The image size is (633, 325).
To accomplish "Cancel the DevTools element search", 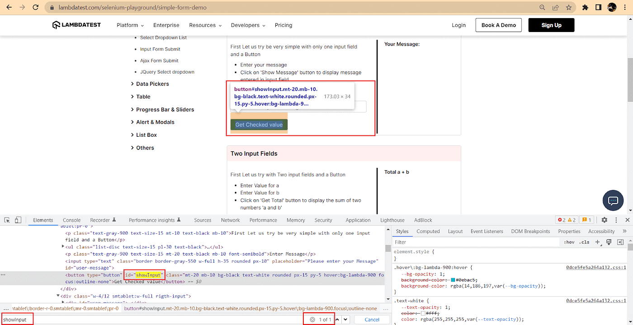I will click(x=372, y=320).
